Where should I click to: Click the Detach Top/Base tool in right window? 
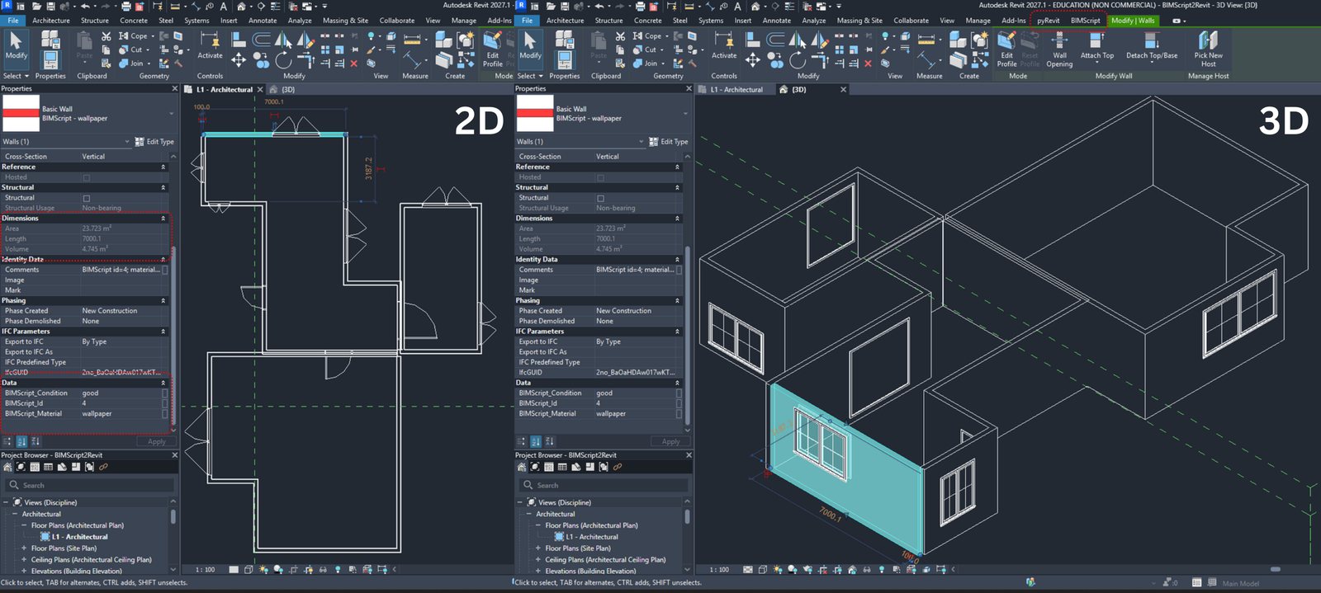click(x=1152, y=46)
